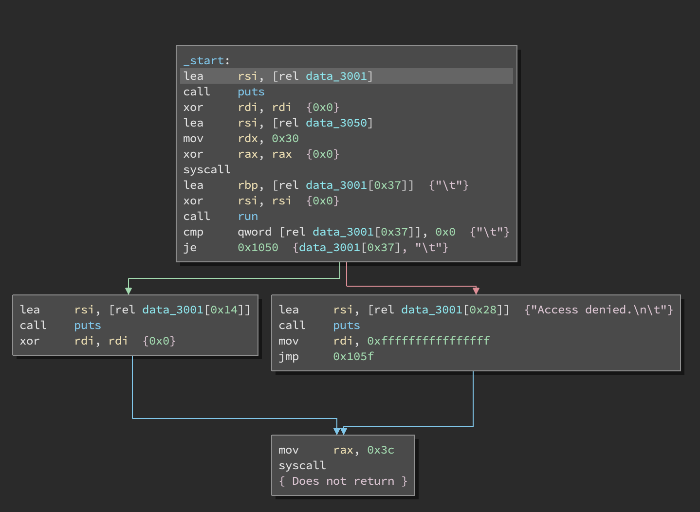Click puts in the _start block
Image resolution: width=700 pixels, height=512 pixels.
pyautogui.click(x=251, y=91)
